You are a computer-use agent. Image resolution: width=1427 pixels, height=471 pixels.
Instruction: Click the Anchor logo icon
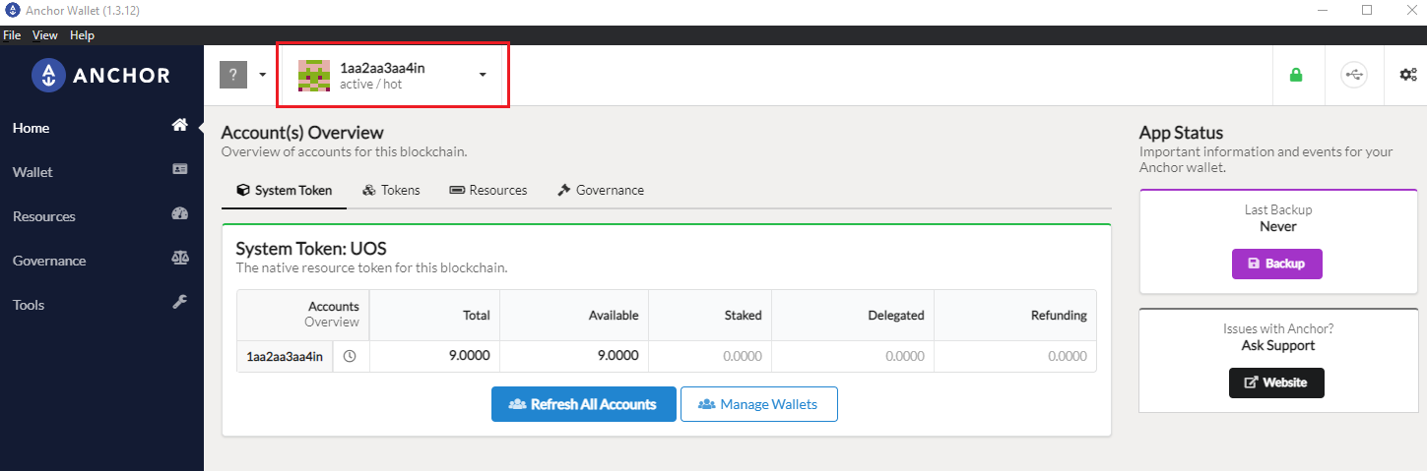coord(48,76)
